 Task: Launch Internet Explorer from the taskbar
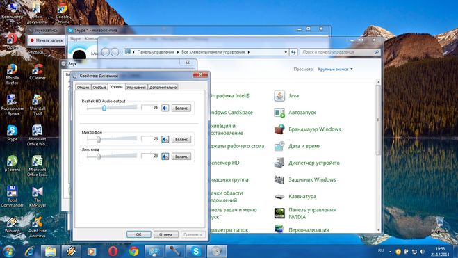click(29, 251)
